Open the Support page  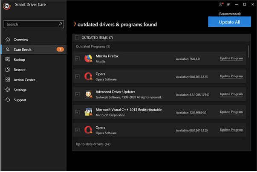(34, 100)
